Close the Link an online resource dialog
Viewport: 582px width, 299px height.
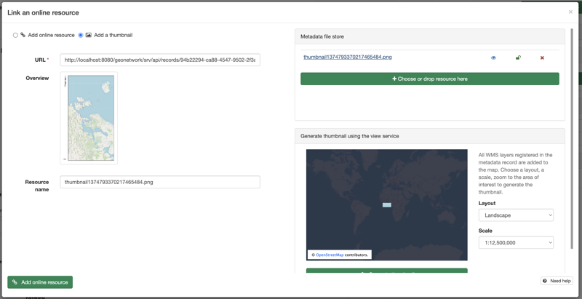[570, 12]
